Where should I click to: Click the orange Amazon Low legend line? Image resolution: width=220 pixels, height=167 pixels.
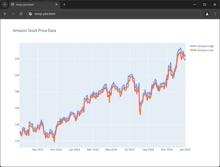point(193,50)
